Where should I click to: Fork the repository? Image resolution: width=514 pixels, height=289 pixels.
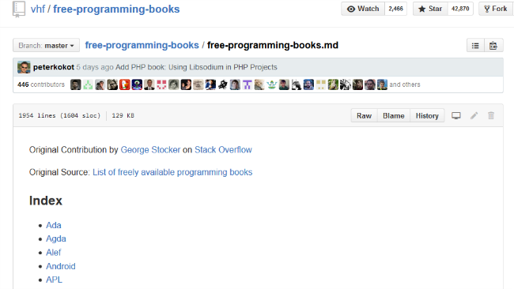point(496,9)
